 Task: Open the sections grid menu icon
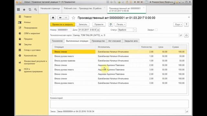[x=18, y=9]
